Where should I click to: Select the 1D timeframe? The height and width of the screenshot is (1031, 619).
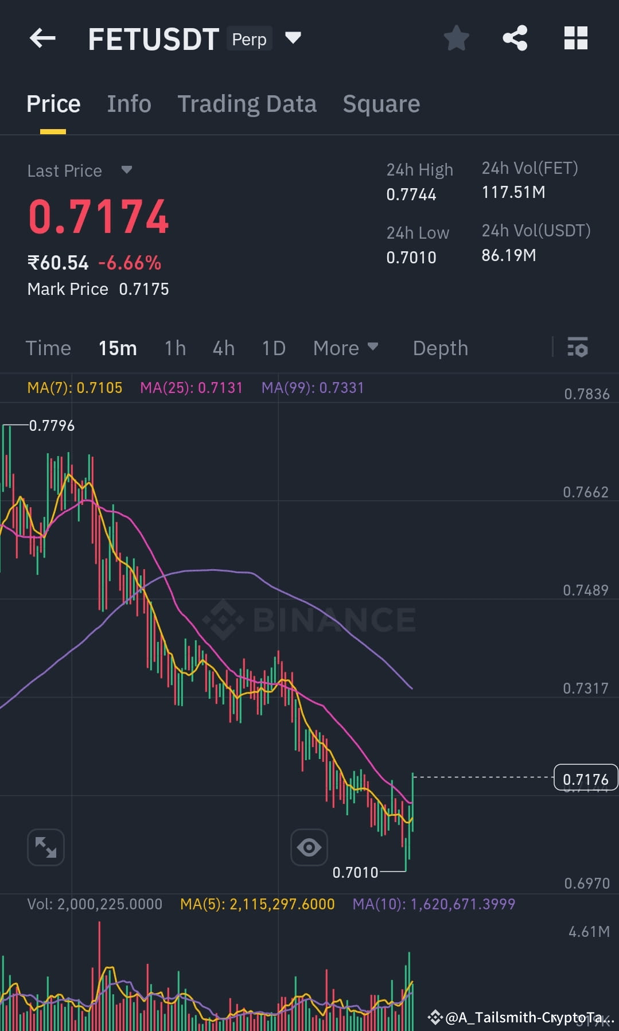pyautogui.click(x=274, y=348)
